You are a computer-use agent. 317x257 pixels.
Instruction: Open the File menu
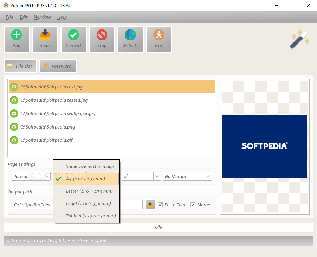[9, 17]
